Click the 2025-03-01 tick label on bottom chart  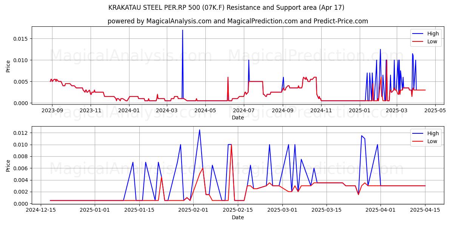282,211
